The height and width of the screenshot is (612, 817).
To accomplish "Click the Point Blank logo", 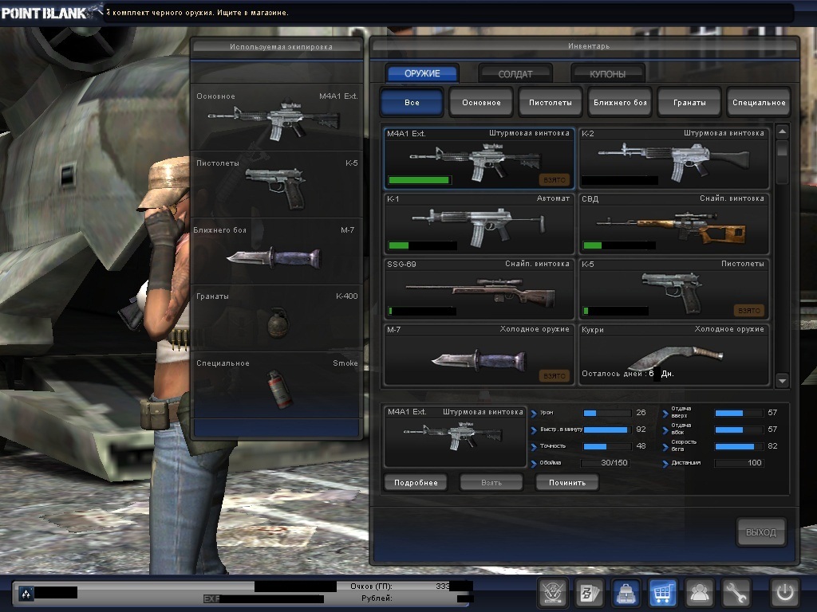I will tap(51, 12).
